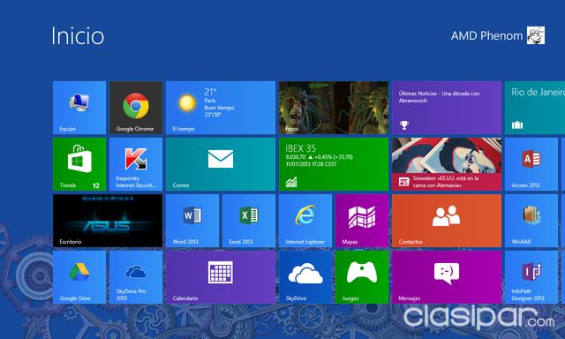Click the AMD Phenom user account picture
Screen dimensions: 565x339
tap(536, 35)
